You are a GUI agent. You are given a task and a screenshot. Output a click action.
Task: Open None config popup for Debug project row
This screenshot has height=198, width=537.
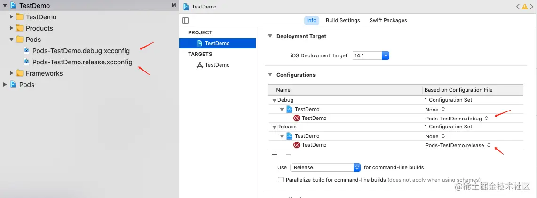click(435, 109)
